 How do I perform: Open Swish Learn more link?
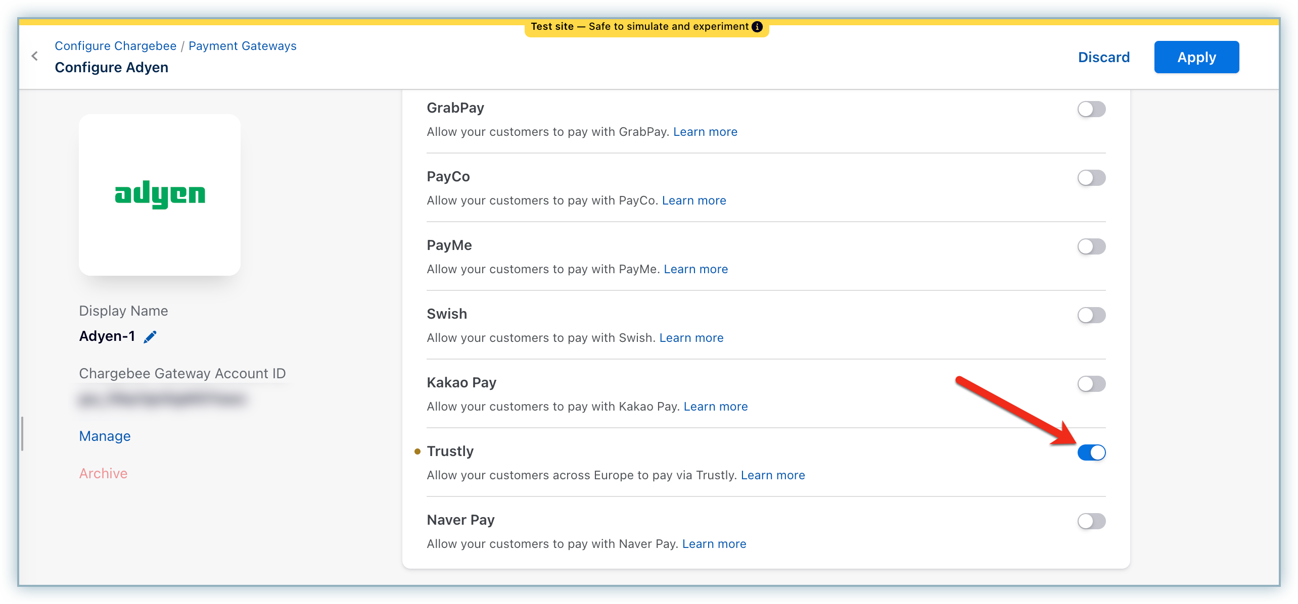(691, 338)
